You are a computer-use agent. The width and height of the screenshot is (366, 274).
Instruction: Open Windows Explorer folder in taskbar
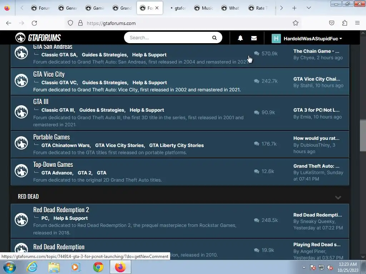pyautogui.click(x=54, y=267)
